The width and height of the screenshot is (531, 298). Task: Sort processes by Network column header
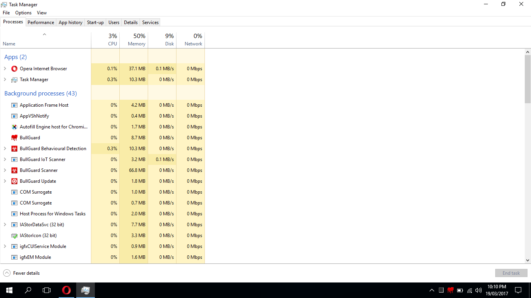click(190, 40)
